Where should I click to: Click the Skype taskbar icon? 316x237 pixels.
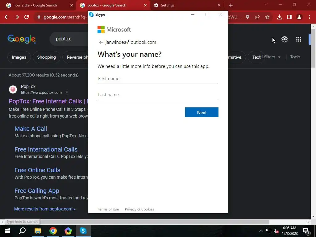(83, 231)
